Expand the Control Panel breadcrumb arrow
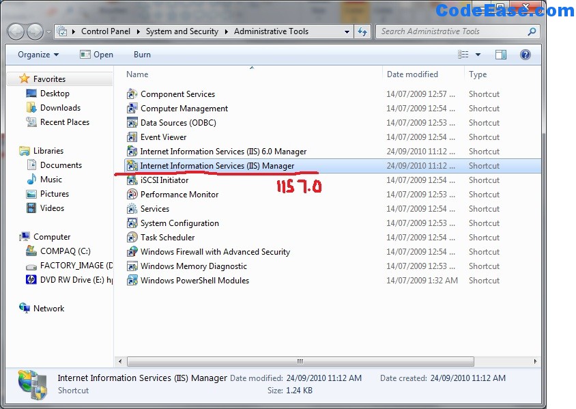This screenshot has width=576, height=409. pos(138,31)
